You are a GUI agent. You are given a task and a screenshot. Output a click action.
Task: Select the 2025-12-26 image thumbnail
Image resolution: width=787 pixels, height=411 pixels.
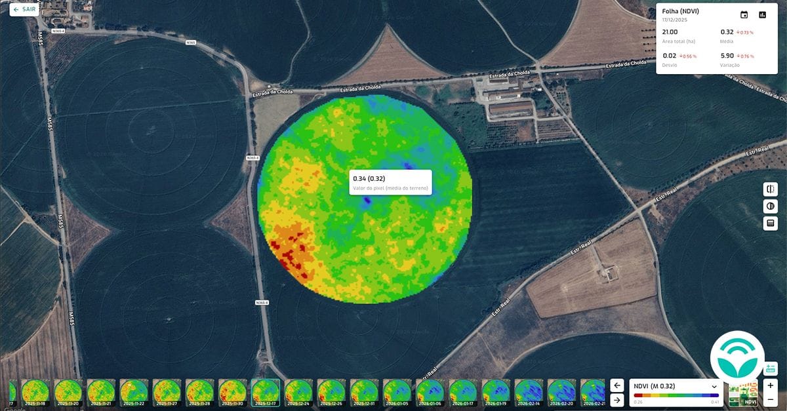[x=331, y=393]
